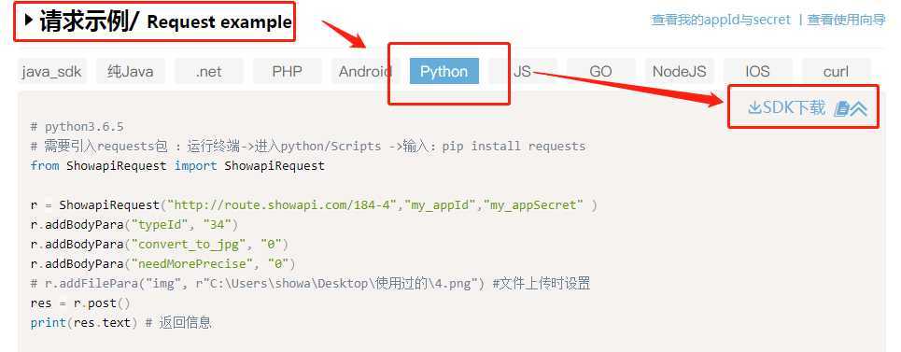Show the NodeJS example tab

(679, 71)
